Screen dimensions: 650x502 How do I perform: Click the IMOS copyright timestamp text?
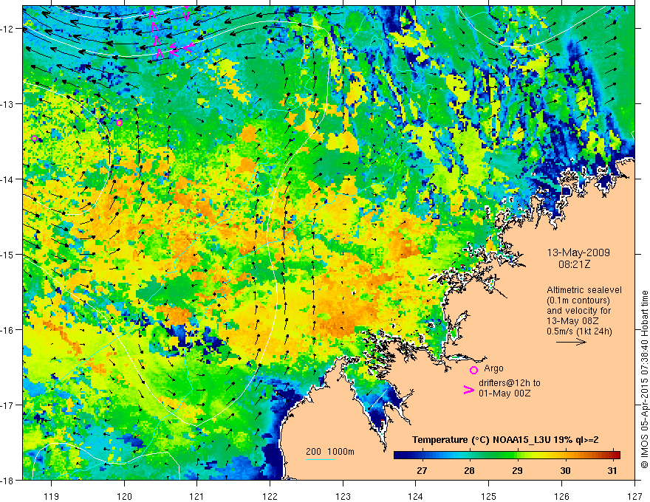coord(645,379)
